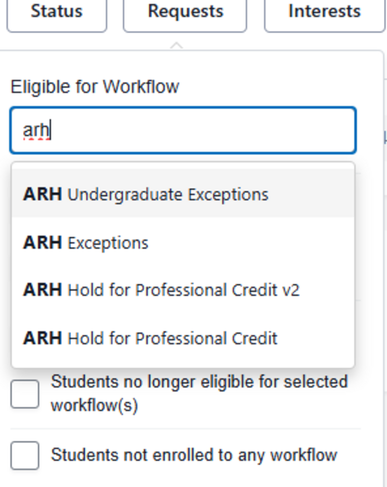Click the scrollbar on the right edge
The height and width of the screenshot is (487, 387).
point(383,242)
